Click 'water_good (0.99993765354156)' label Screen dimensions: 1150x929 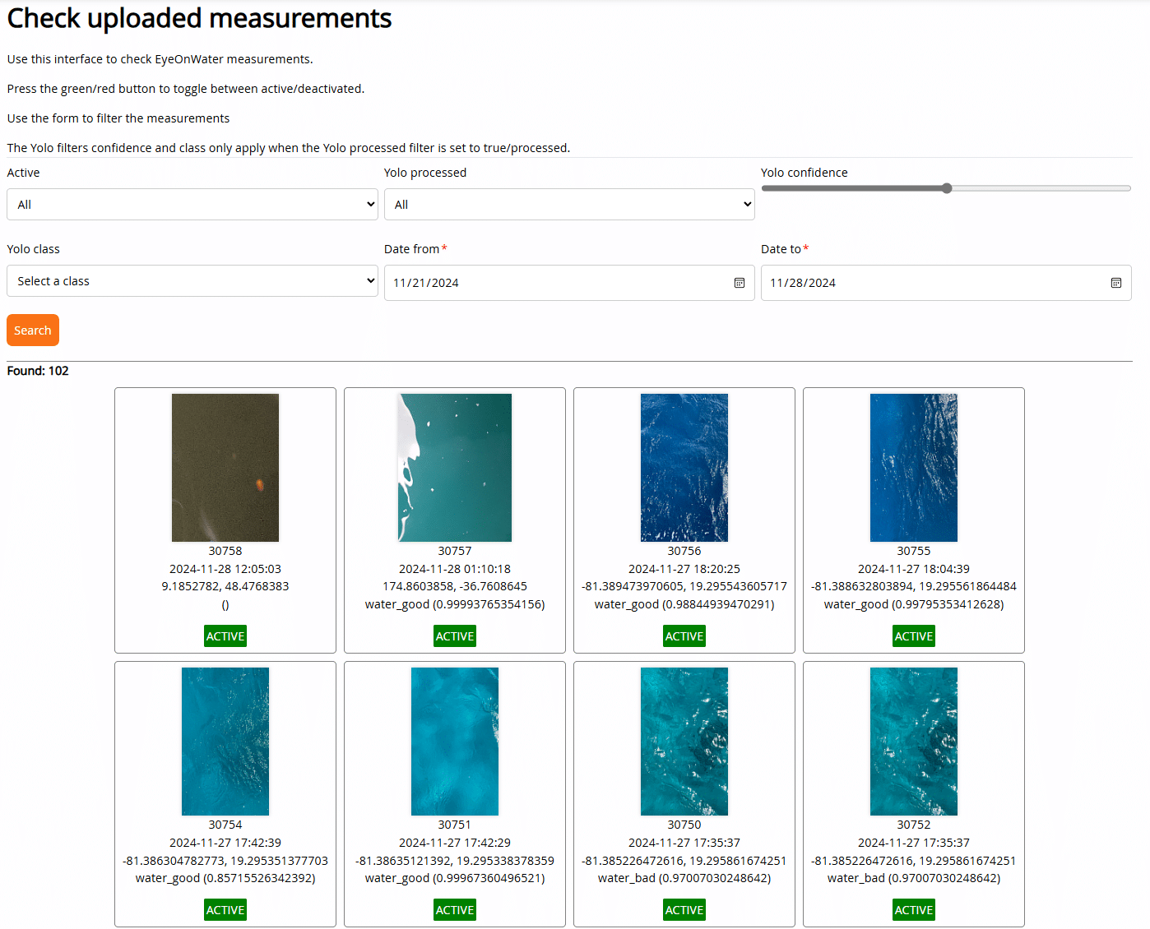click(455, 604)
